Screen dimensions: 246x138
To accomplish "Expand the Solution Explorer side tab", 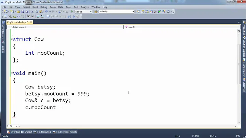I will click(244, 47).
